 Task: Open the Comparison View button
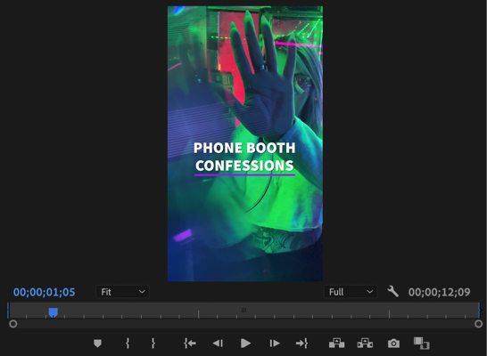422,343
